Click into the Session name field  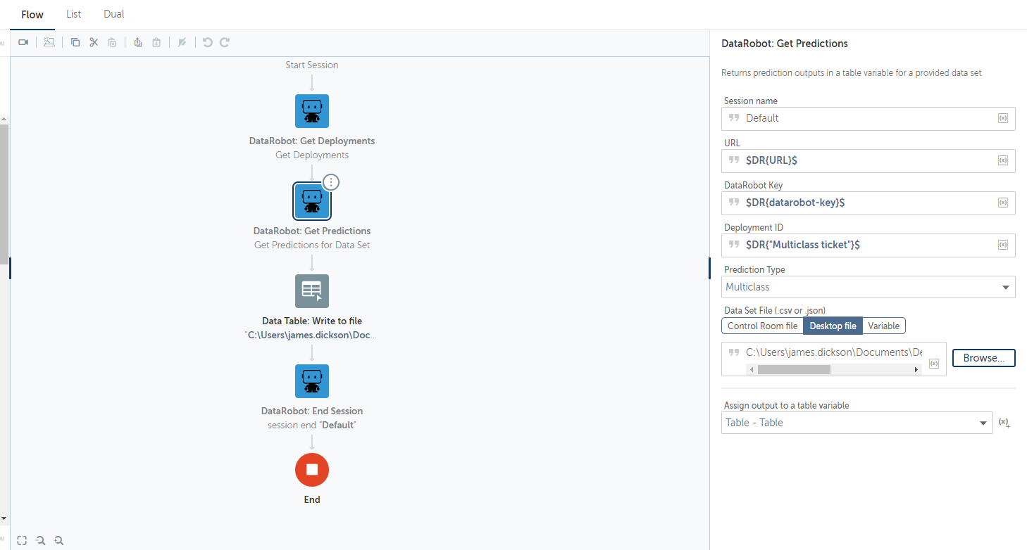869,118
